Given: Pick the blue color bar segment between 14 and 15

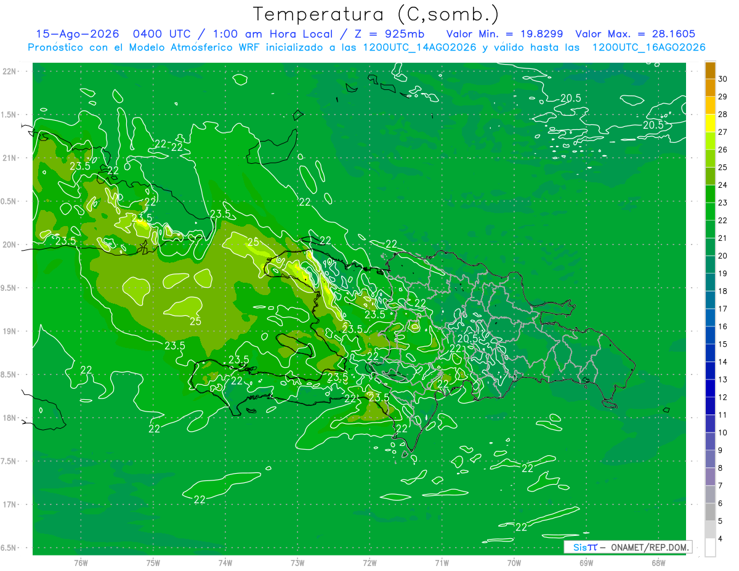Looking at the screenshot, I should [710, 353].
